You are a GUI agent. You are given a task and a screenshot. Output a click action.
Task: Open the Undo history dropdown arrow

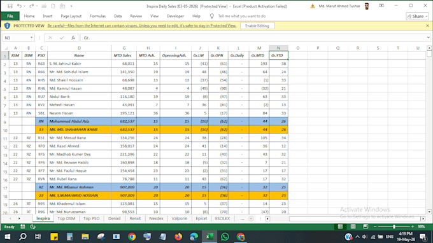click(25, 6)
